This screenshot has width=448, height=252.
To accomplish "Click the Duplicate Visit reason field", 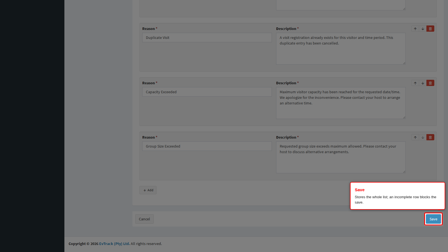I will [207, 38].
